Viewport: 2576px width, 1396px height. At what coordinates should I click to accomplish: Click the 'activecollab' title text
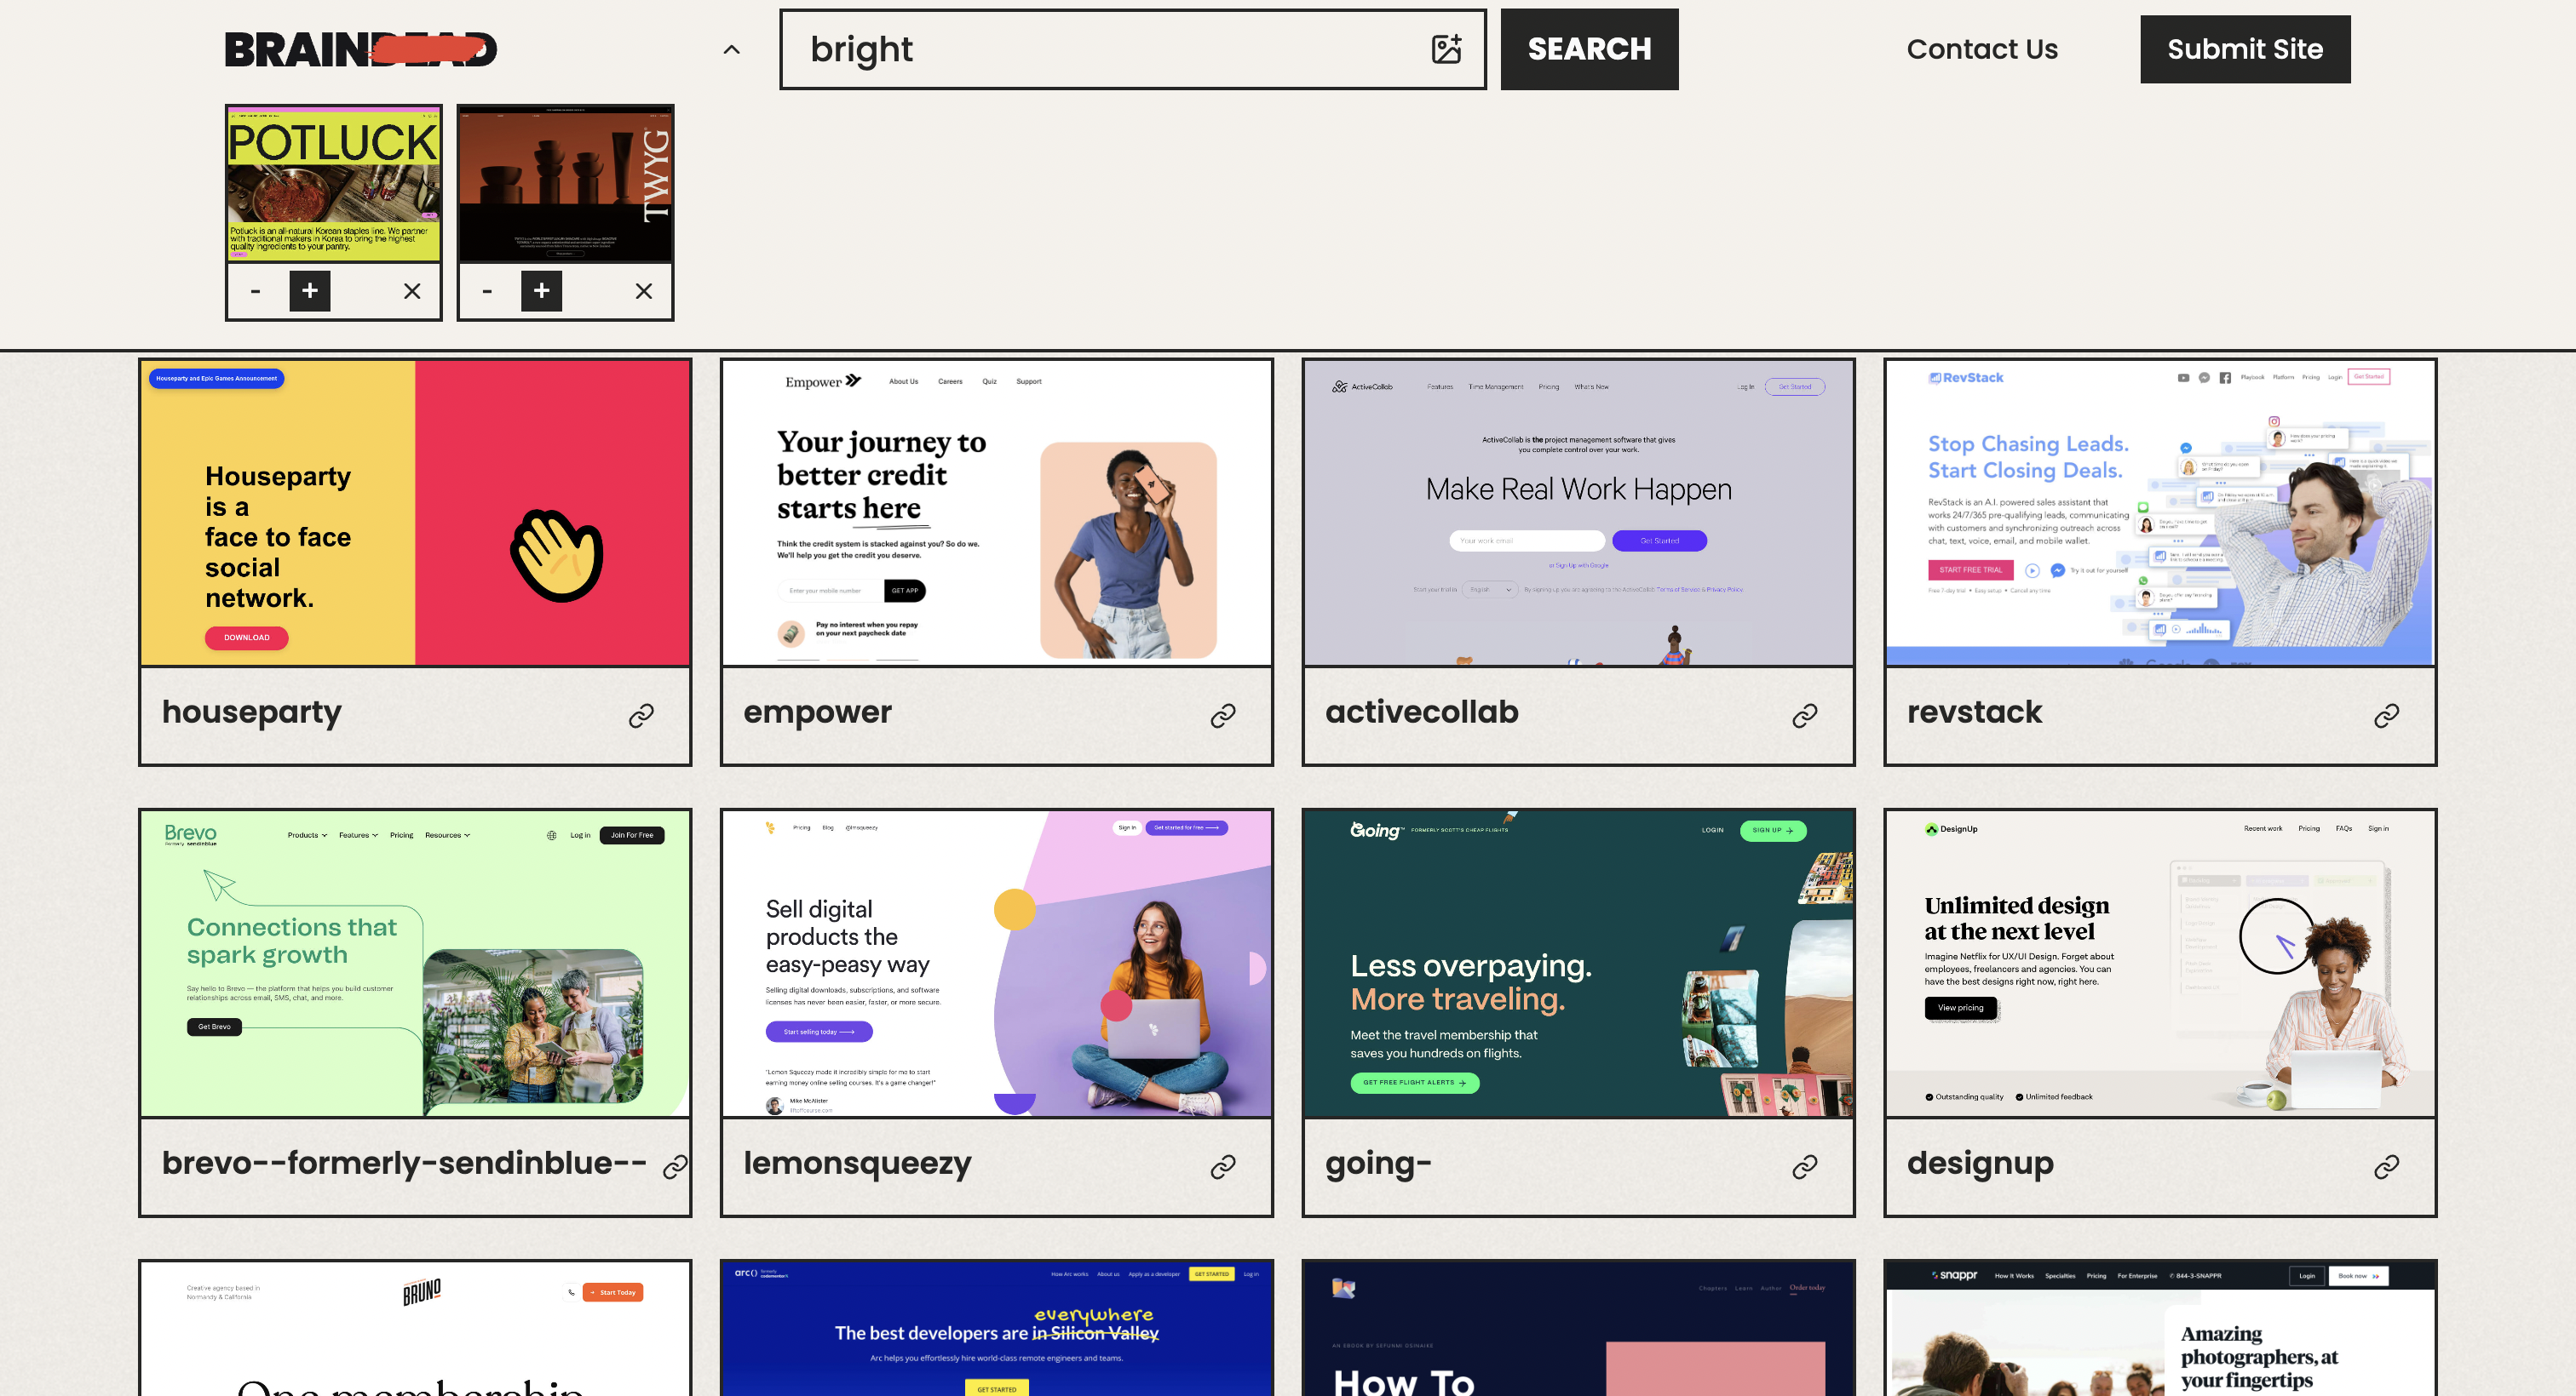[x=1421, y=712]
